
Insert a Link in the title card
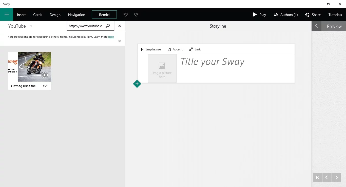click(195, 49)
